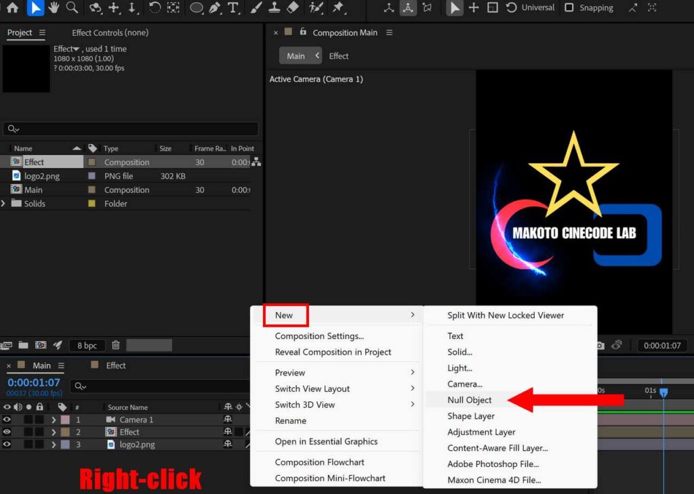This screenshot has width=694, height=494.
Task: Click the viewer timecode 0:00:01:07 button
Action: click(662, 346)
